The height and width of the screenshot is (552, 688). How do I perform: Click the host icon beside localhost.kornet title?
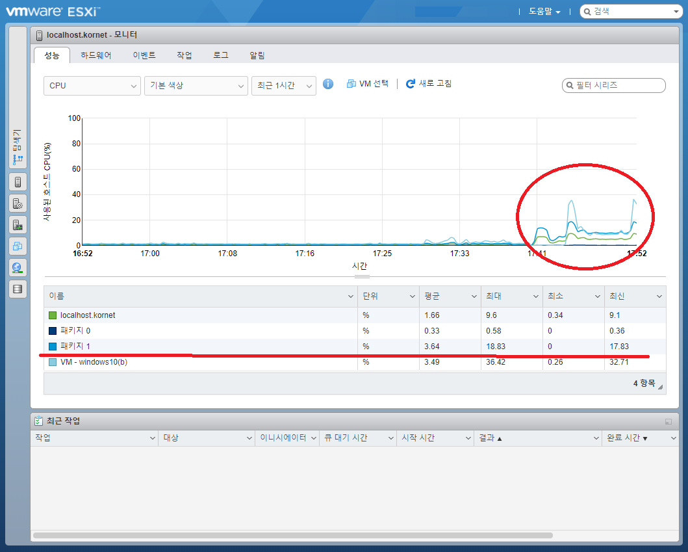pyautogui.click(x=39, y=35)
